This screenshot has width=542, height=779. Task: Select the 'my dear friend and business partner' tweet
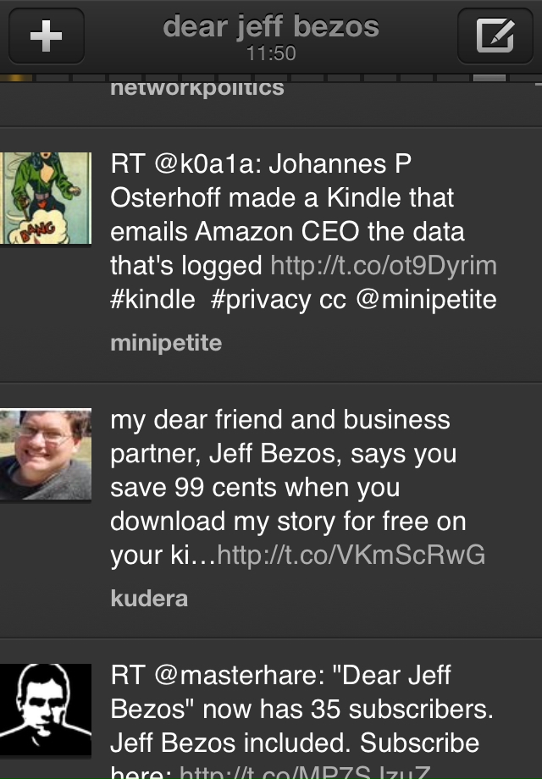pos(288,471)
